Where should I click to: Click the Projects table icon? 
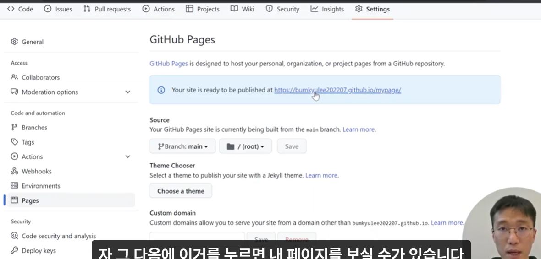pyautogui.click(x=189, y=9)
